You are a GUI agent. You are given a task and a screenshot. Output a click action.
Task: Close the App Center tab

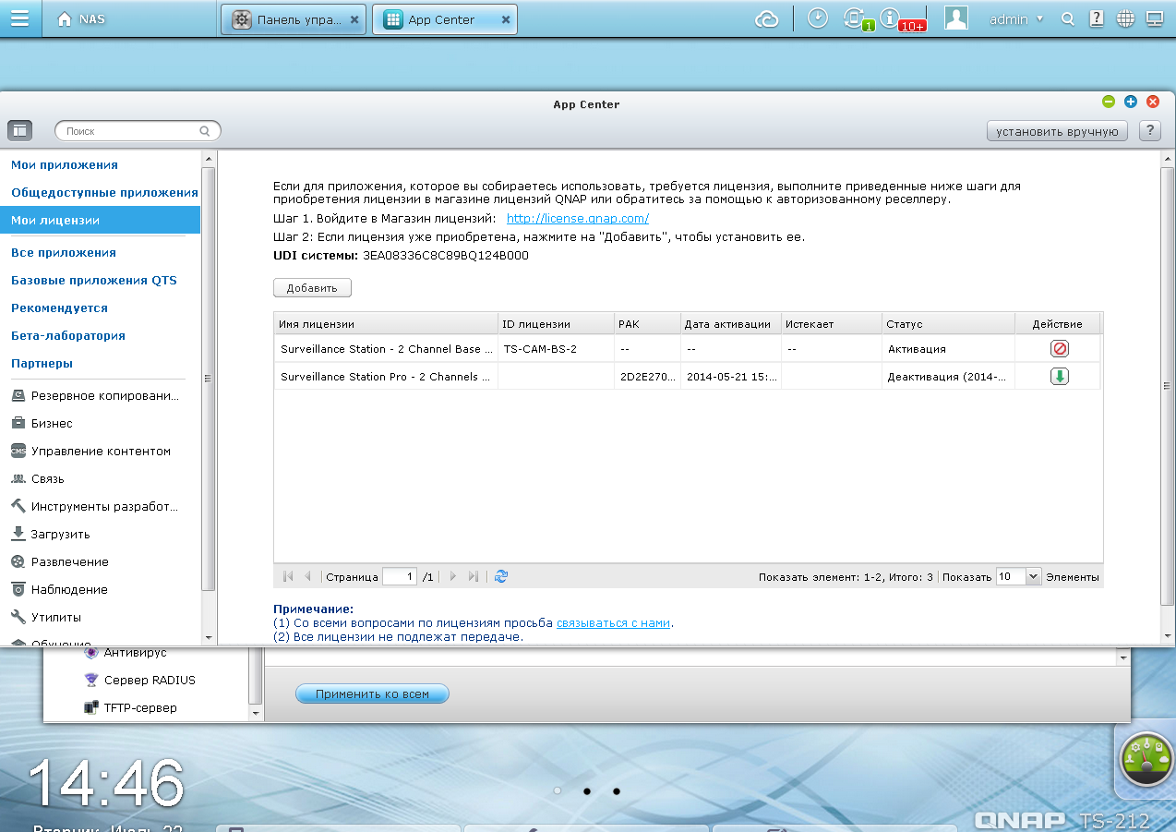coord(506,19)
